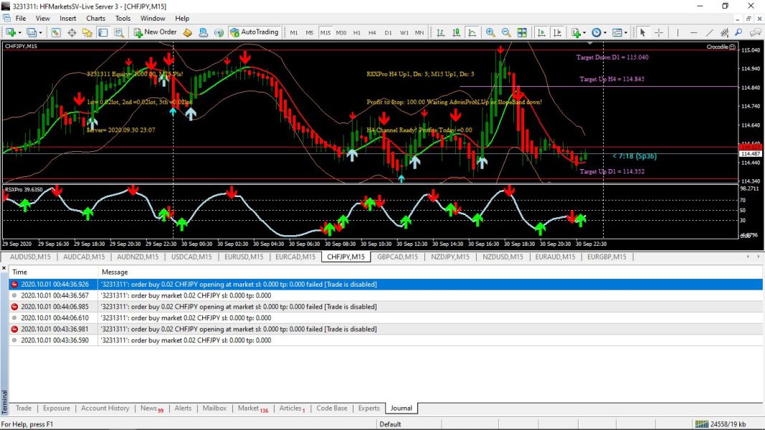Toggle chart Auto Scroll

pos(541,32)
